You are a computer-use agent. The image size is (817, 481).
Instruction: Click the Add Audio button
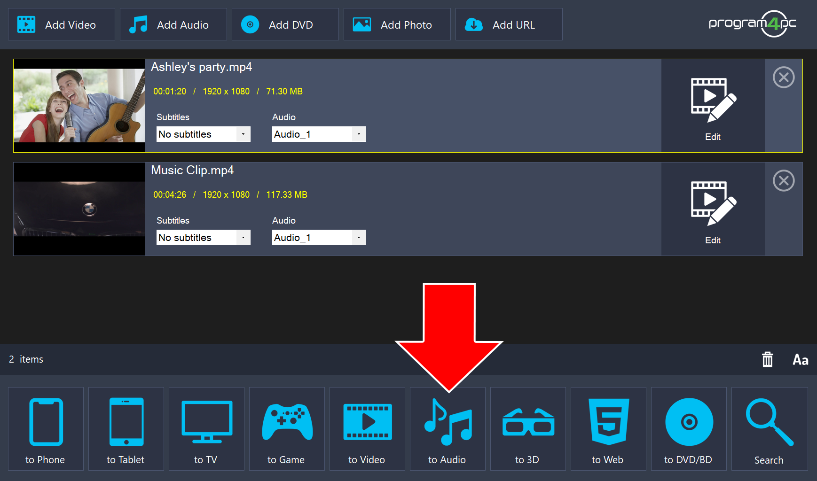(173, 24)
